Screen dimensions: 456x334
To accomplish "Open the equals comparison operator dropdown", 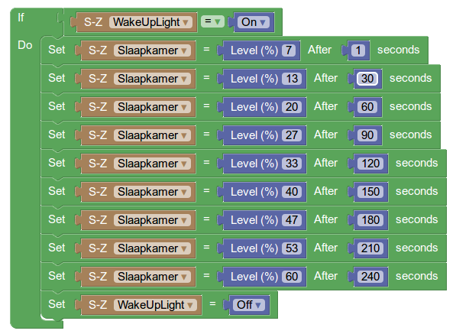I will [212, 21].
